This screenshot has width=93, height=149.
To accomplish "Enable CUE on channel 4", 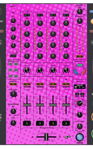I will [x=66, y=84].
